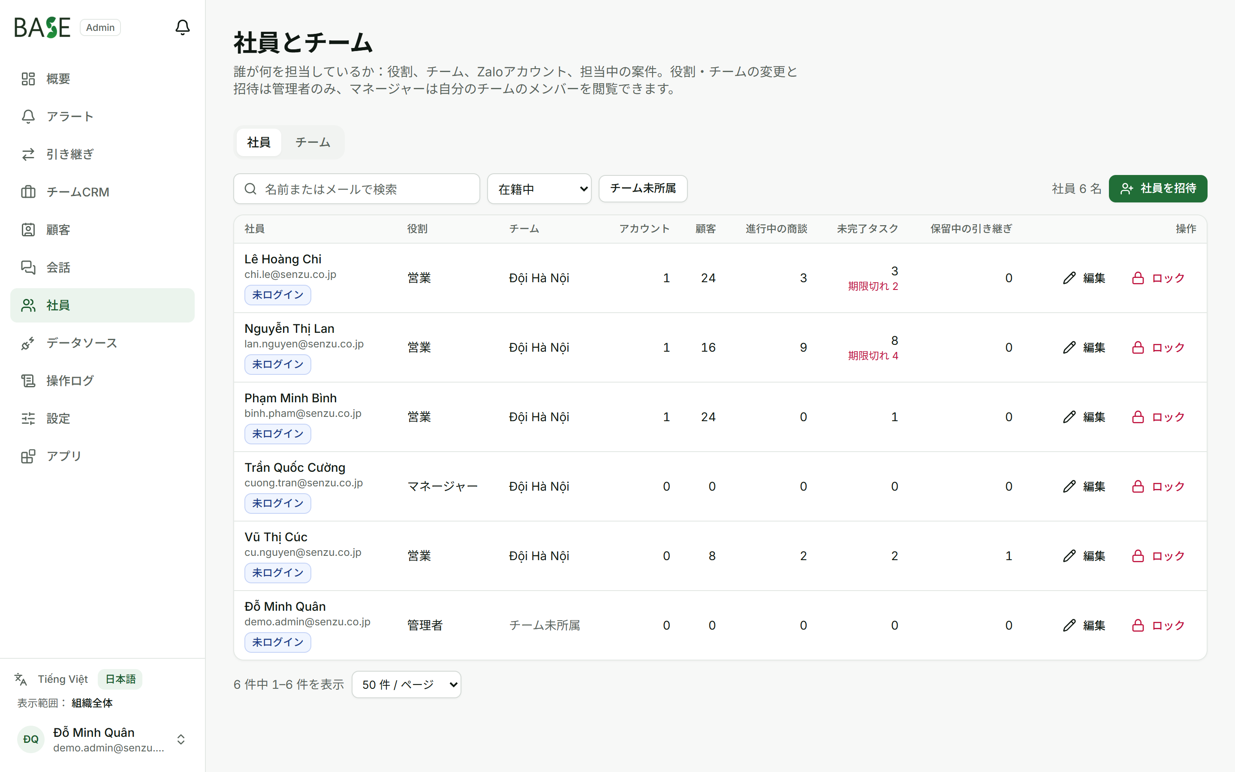Screen dimensions: 1235x772
Task: Focus the name or email search field
Action: click(x=357, y=189)
